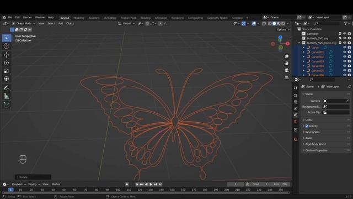Open the Edit menu
Screen dimensions: 353x199
pos(17,17)
